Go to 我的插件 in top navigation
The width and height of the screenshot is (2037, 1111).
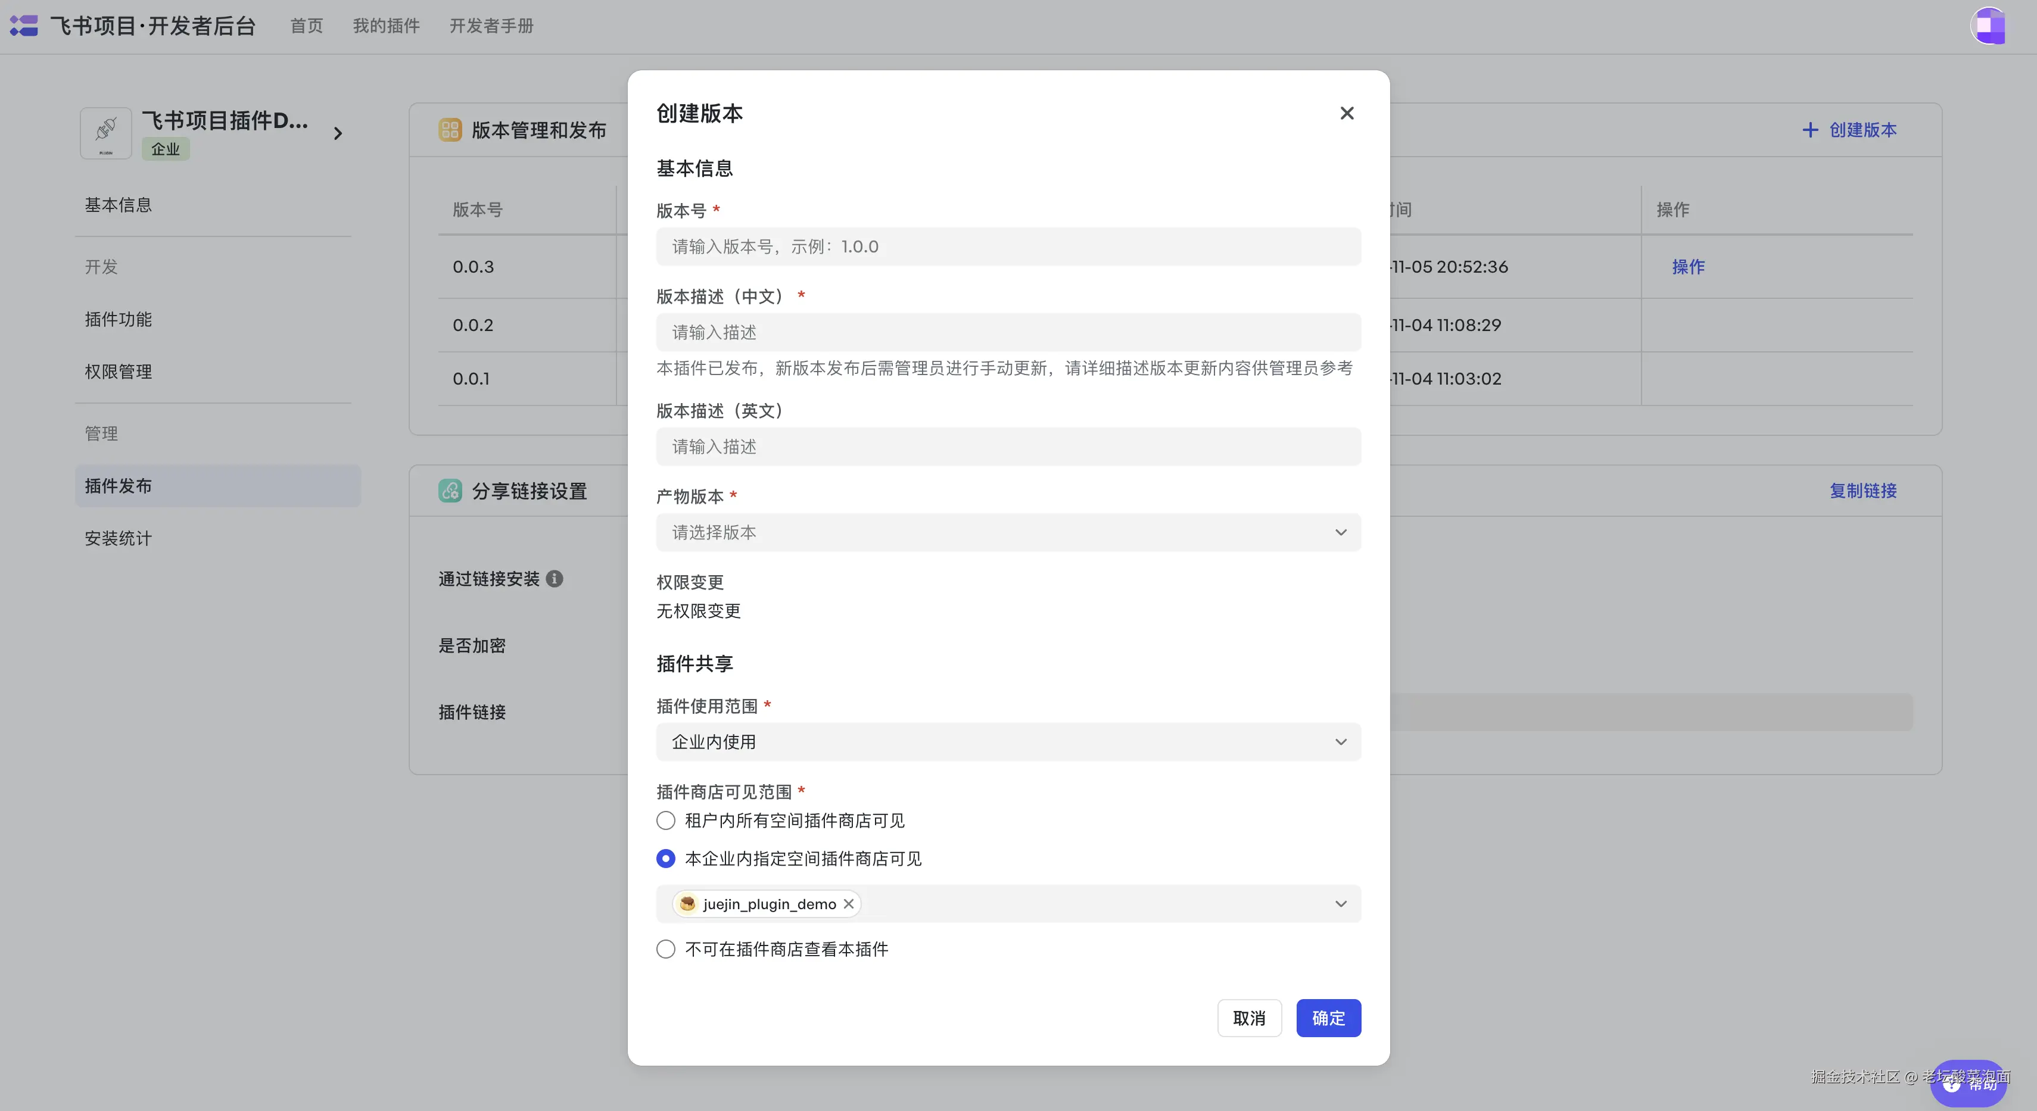(386, 26)
